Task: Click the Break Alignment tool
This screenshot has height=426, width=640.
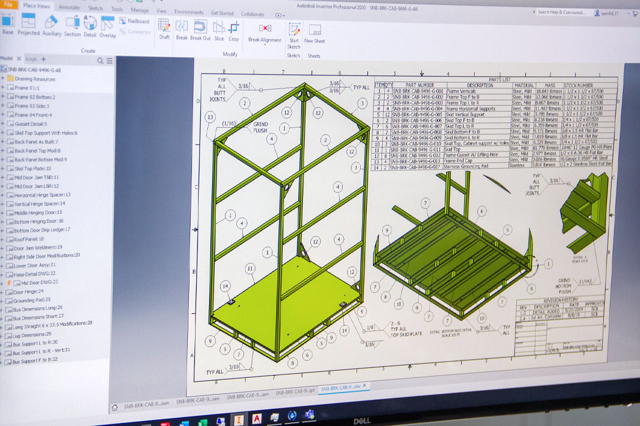Action: pos(265,33)
